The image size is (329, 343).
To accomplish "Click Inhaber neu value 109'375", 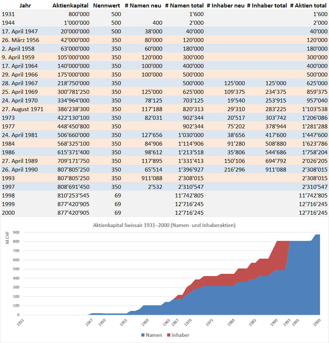I will (234, 92).
